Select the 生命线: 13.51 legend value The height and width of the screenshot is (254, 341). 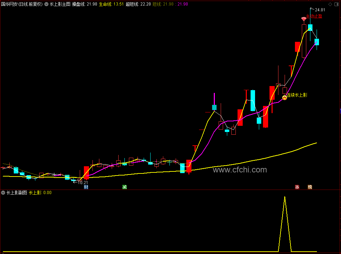111,4
